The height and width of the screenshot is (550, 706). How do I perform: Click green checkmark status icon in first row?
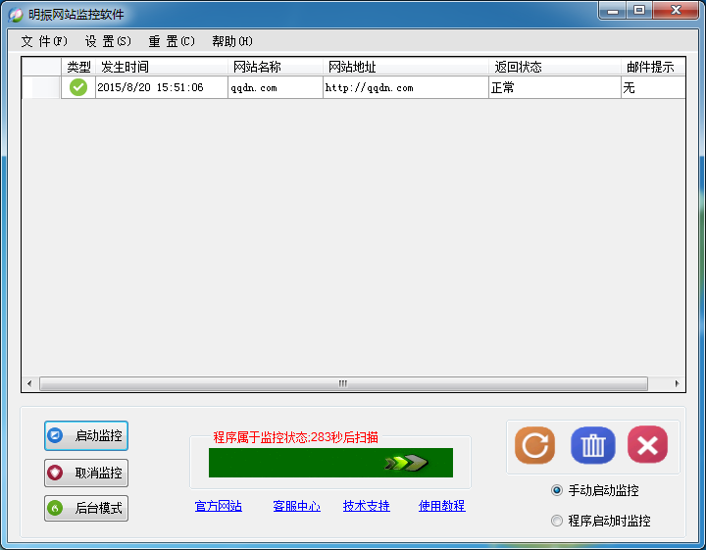click(78, 87)
